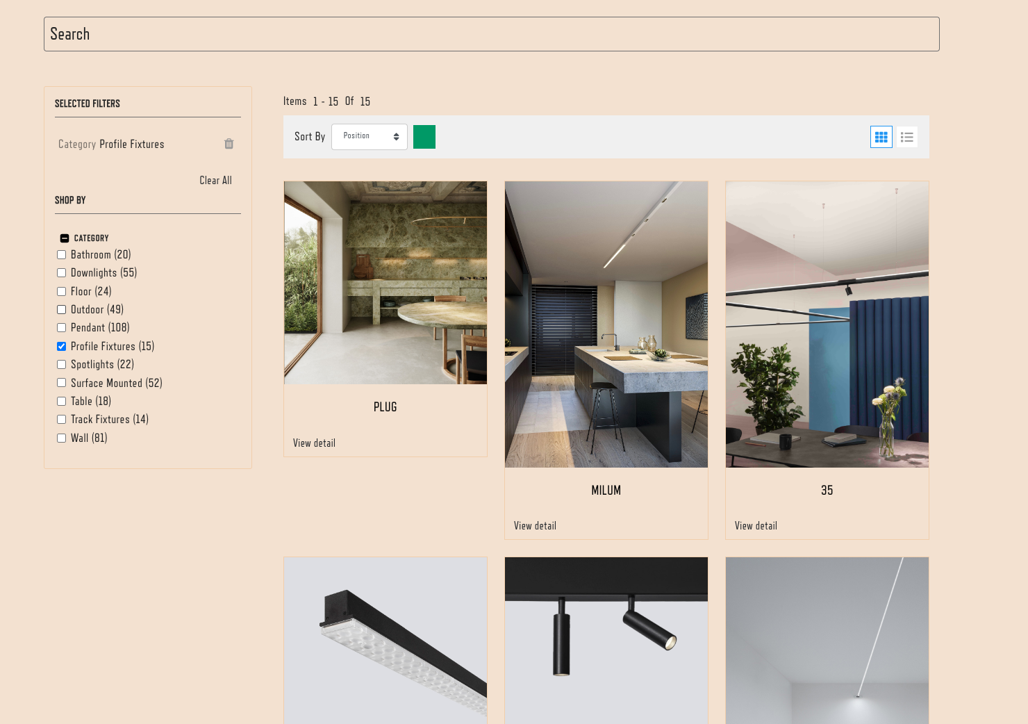Enable the Pendant category checkbox
This screenshot has height=724, width=1028.
(62, 328)
